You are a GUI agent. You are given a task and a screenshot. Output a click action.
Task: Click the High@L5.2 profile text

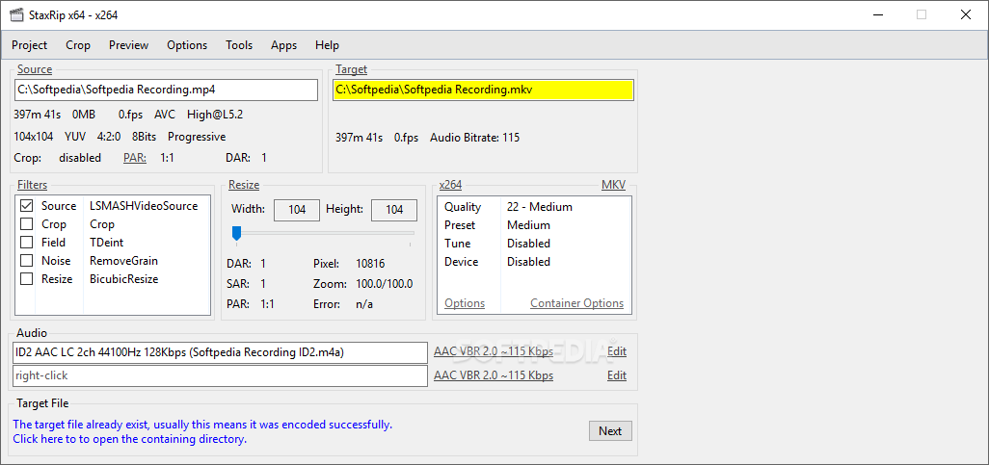point(215,115)
